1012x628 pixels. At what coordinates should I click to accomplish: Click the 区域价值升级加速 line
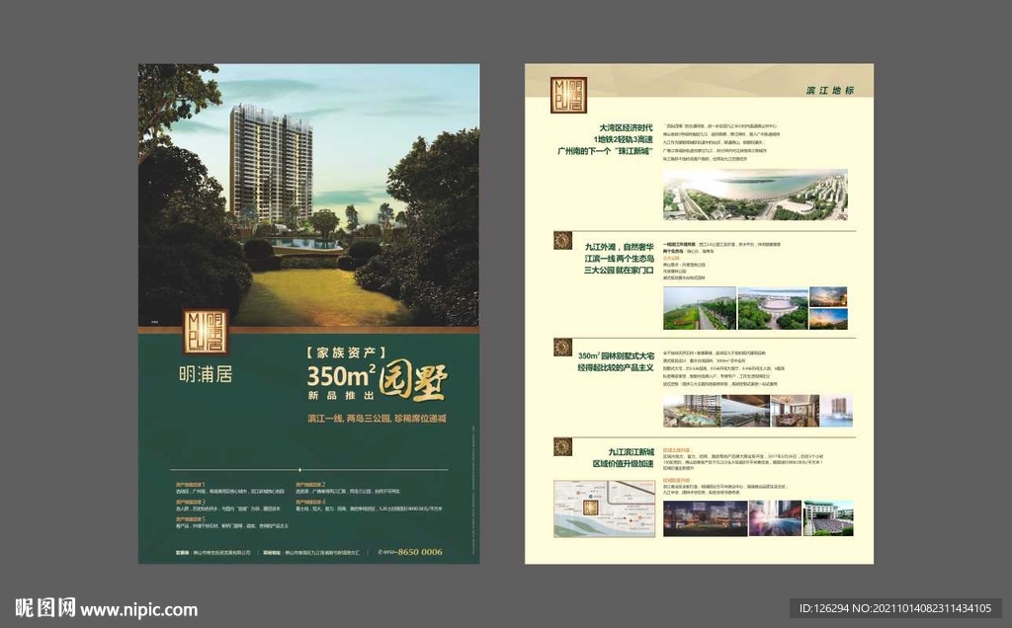[623, 463]
